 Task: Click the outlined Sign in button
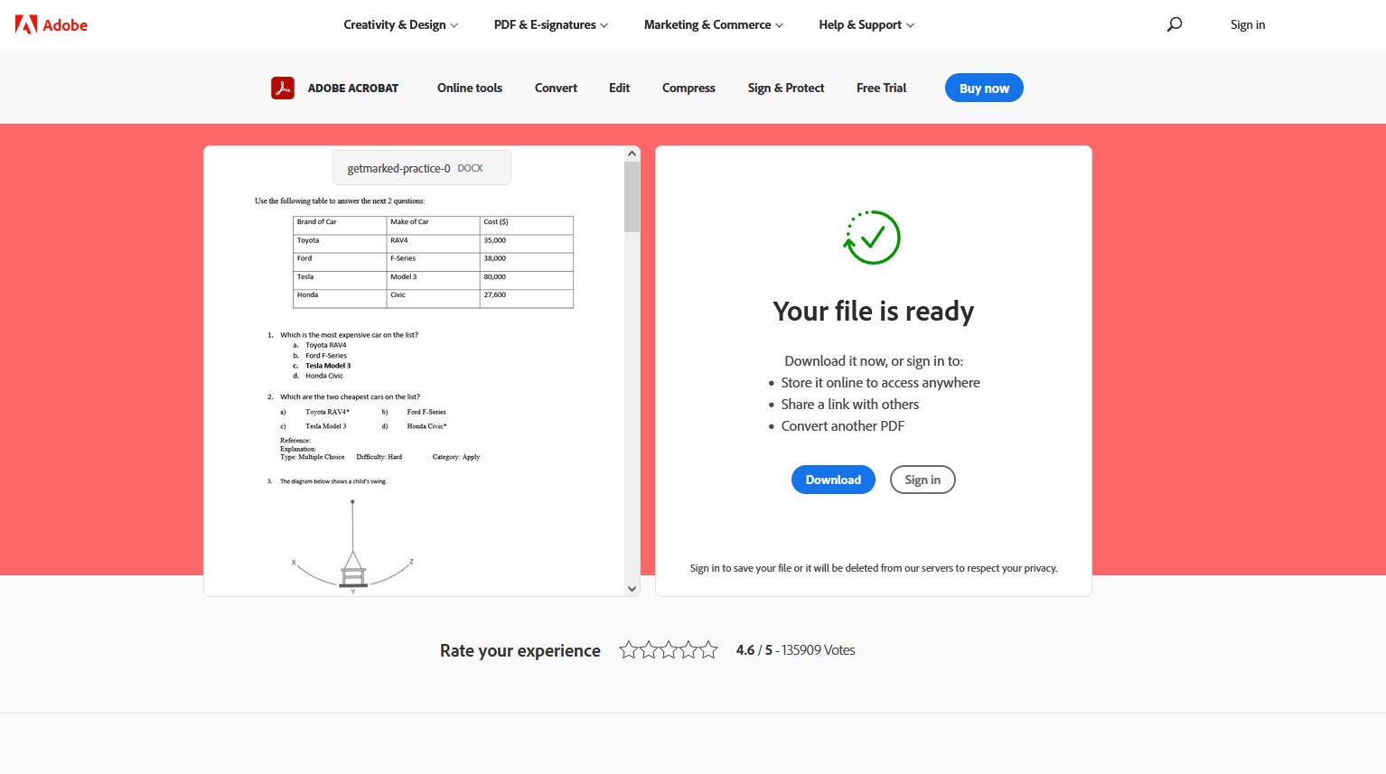[x=922, y=480]
